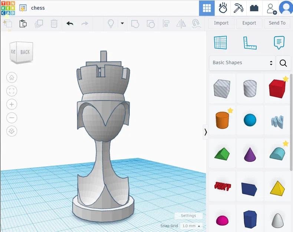Toggle favorite star on Round Roof
Image resolution: width=293 pixels, height=232 pixels.
tap(285, 144)
